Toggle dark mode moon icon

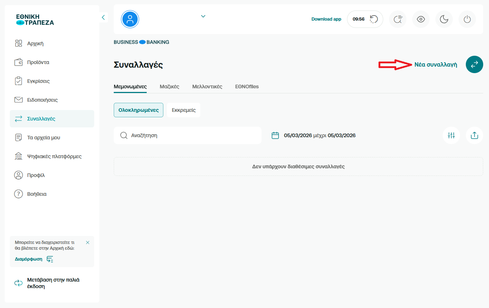[x=444, y=19]
